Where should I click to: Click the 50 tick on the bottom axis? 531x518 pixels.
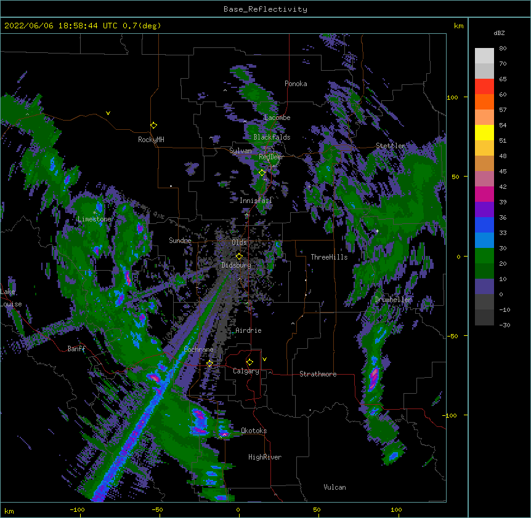click(x=317, y=509)
